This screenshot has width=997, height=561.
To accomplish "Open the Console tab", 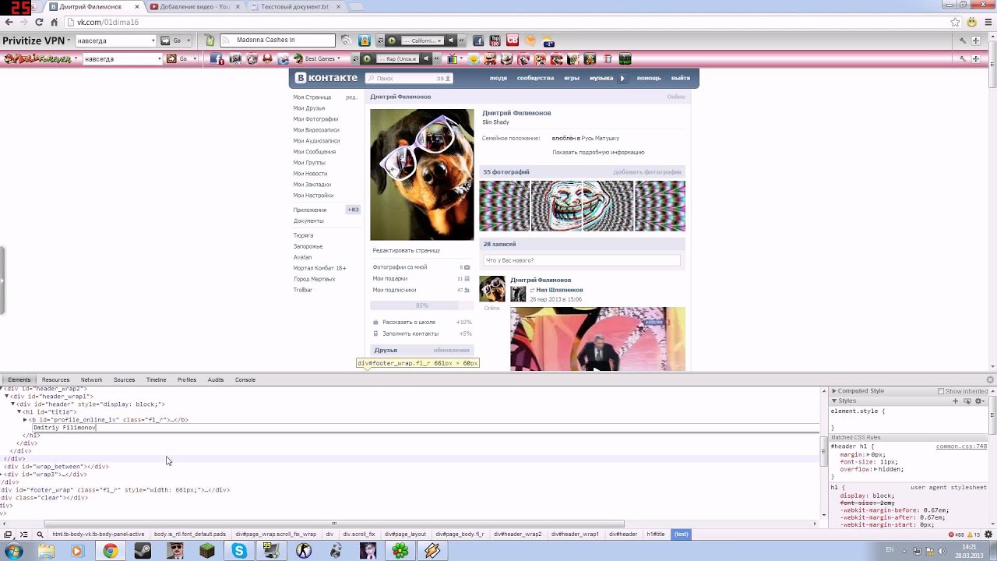I will tap(245, 379).
